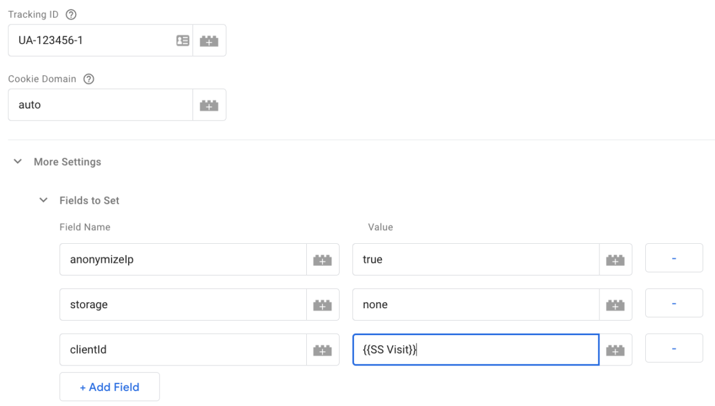
Task: Click help icon next to Tracking ID
Action: [x=71, y=14]
